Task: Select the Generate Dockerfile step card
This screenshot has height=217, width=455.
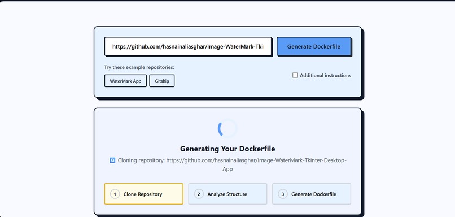Action: [x=312, y=194]
